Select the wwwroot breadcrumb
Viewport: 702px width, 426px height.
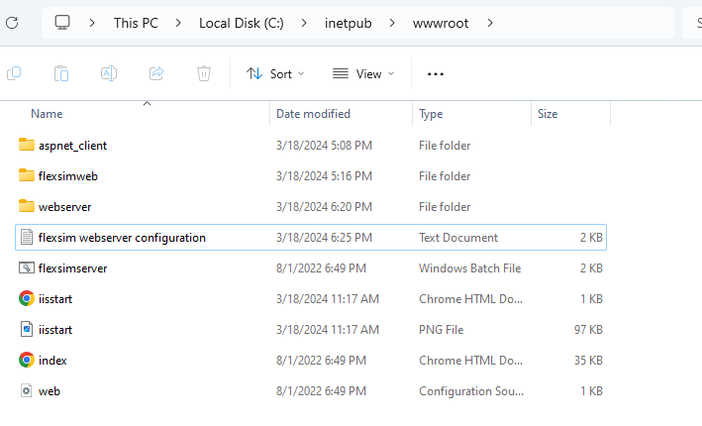(441, 23)
